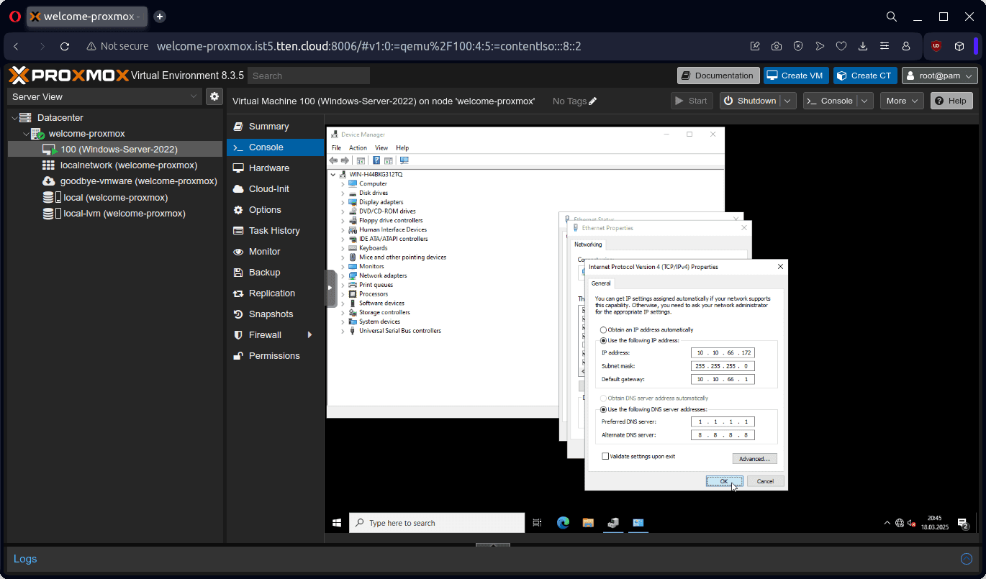The width and height of the screenshot is (986, 579).
Task: Select Use the following DNS server addresses
Action: coord(604,409)
